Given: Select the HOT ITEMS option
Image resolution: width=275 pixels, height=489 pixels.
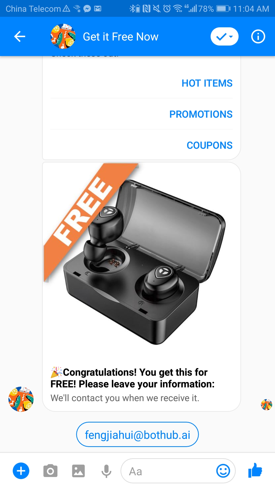Looking at the screenshot, I should click(x=207, y=83).
